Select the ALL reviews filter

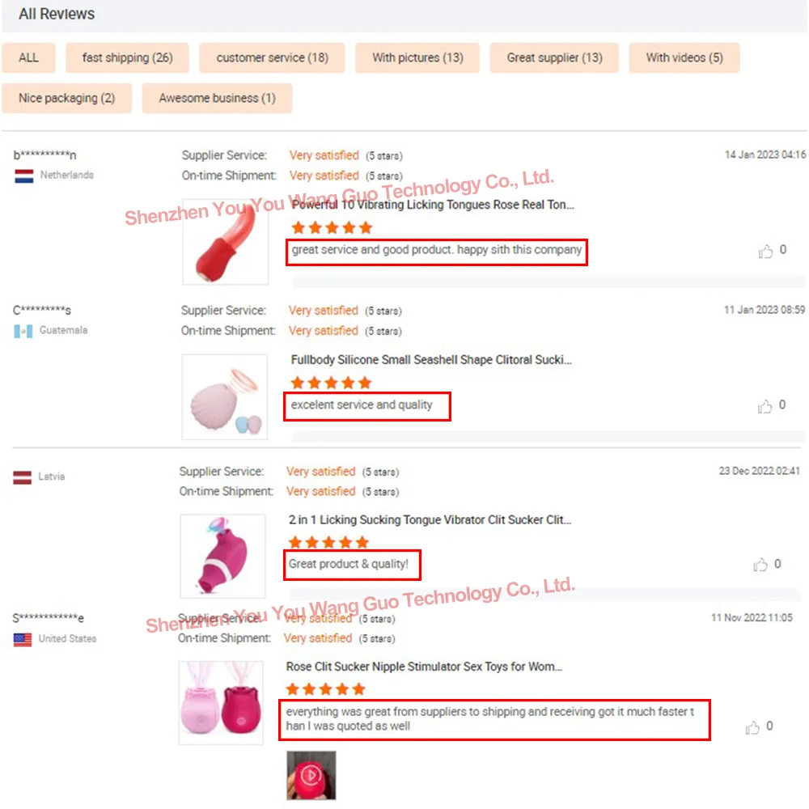28,57
